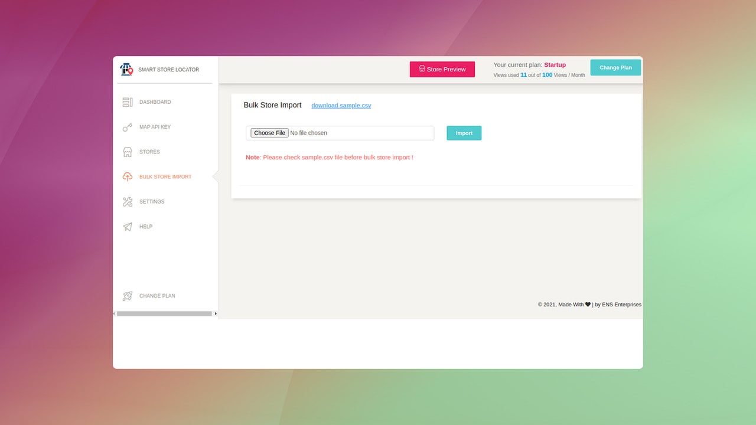Open the Dashboard menu item
756x425 pixels.
click(x=155, y=102)
